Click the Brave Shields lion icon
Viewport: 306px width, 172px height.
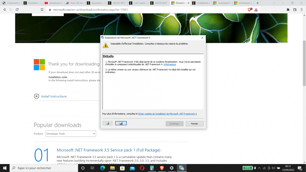(249, 9)
